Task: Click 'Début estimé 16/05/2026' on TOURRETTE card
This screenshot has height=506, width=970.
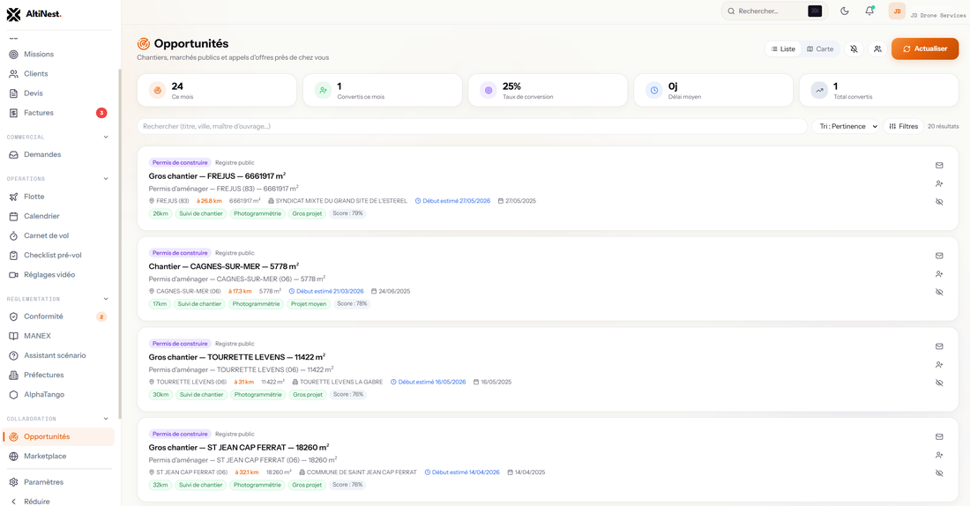Action: pos(428,383)
